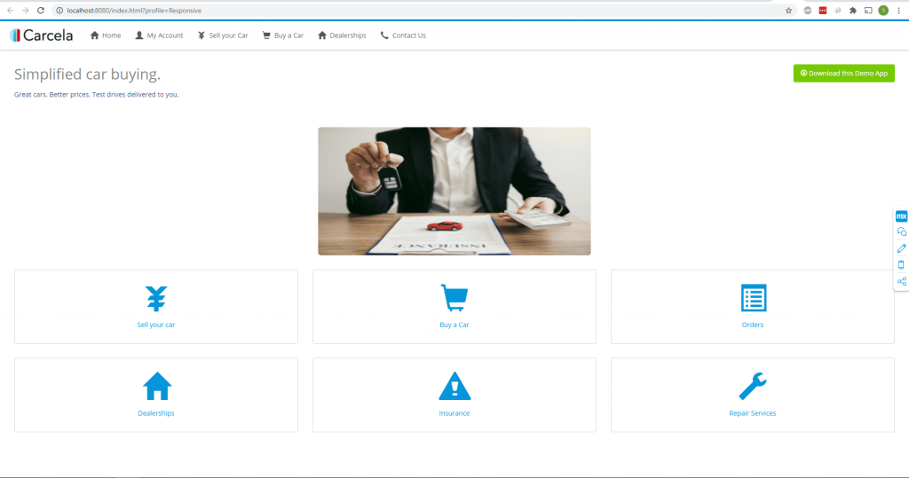Click the Repair Services wrench icon

[x=753, y=387]
